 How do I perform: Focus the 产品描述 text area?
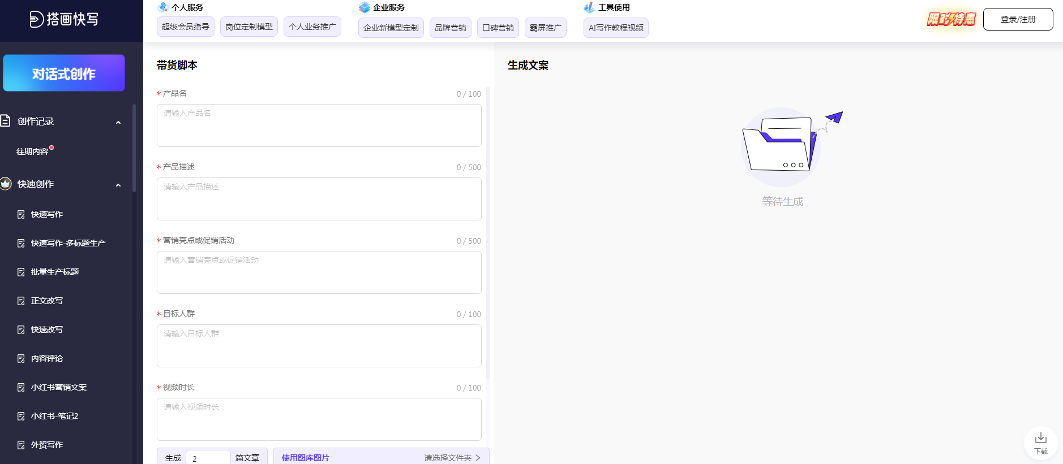coord(319,199)
